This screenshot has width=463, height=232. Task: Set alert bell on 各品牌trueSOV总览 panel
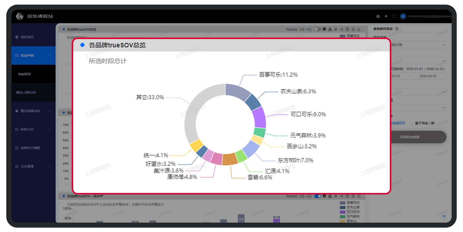359,29
